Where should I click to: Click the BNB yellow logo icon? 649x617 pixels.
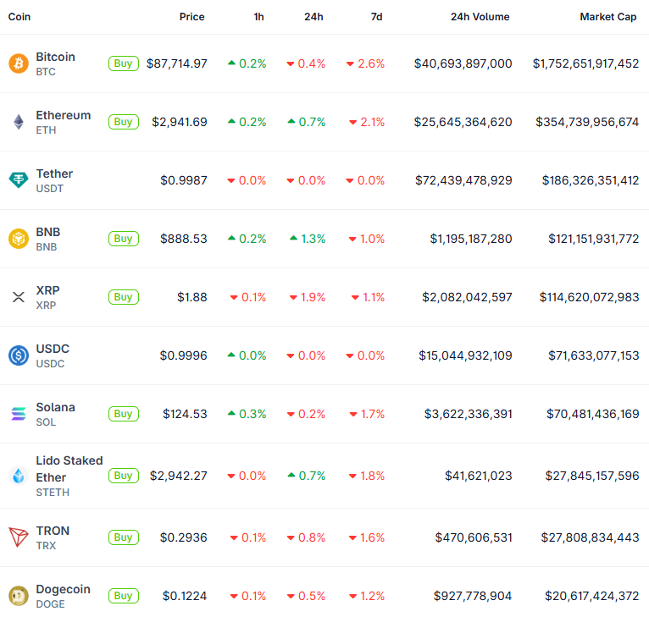(18, 239)
